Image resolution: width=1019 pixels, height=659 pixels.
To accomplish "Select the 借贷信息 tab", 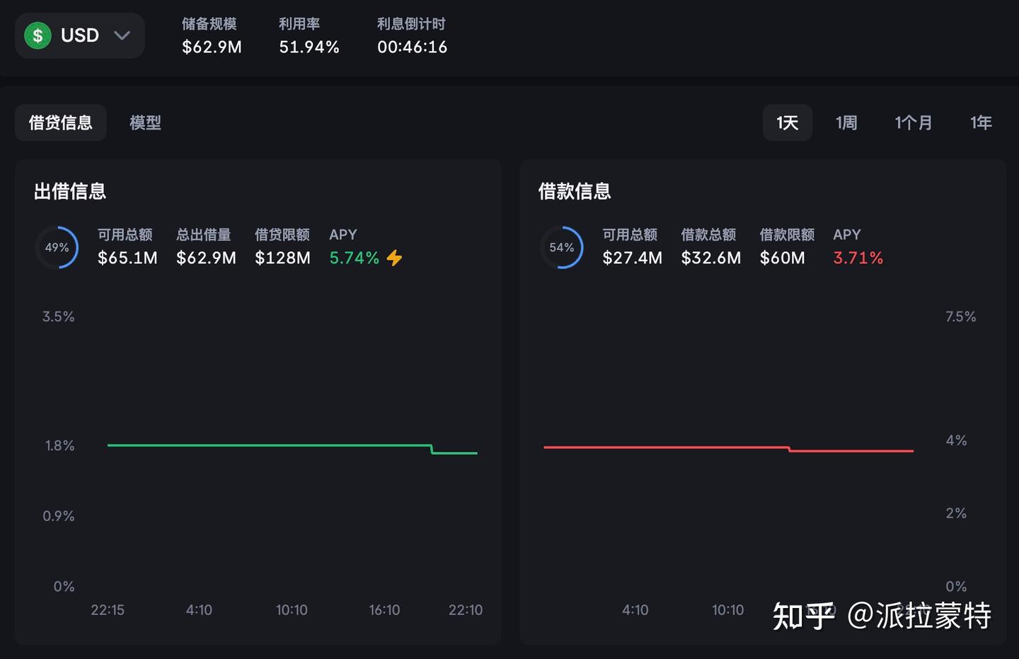I will click(60, 122).
